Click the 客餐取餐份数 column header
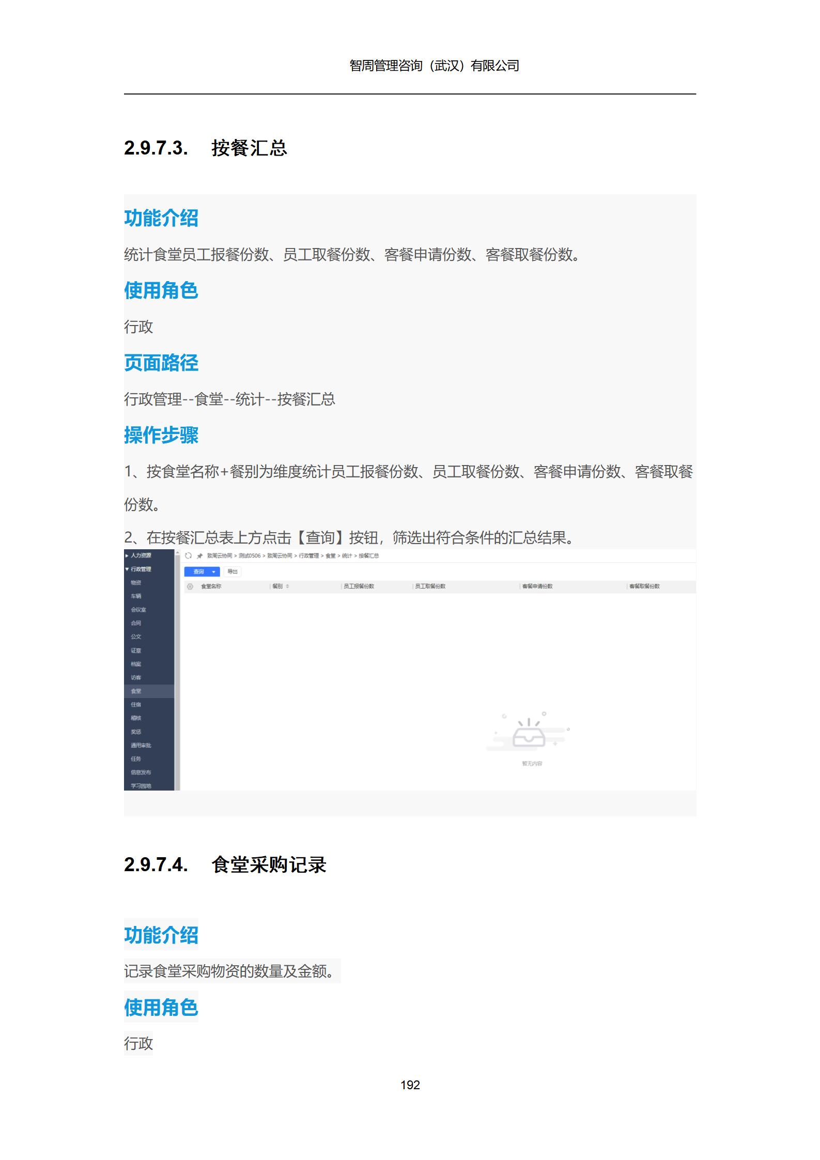The width and height of the screenshot is (820, 1160). pyautogui.click(x=644, y=586)
